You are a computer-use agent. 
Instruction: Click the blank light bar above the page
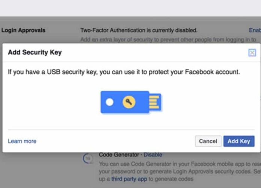pos(131,8)
